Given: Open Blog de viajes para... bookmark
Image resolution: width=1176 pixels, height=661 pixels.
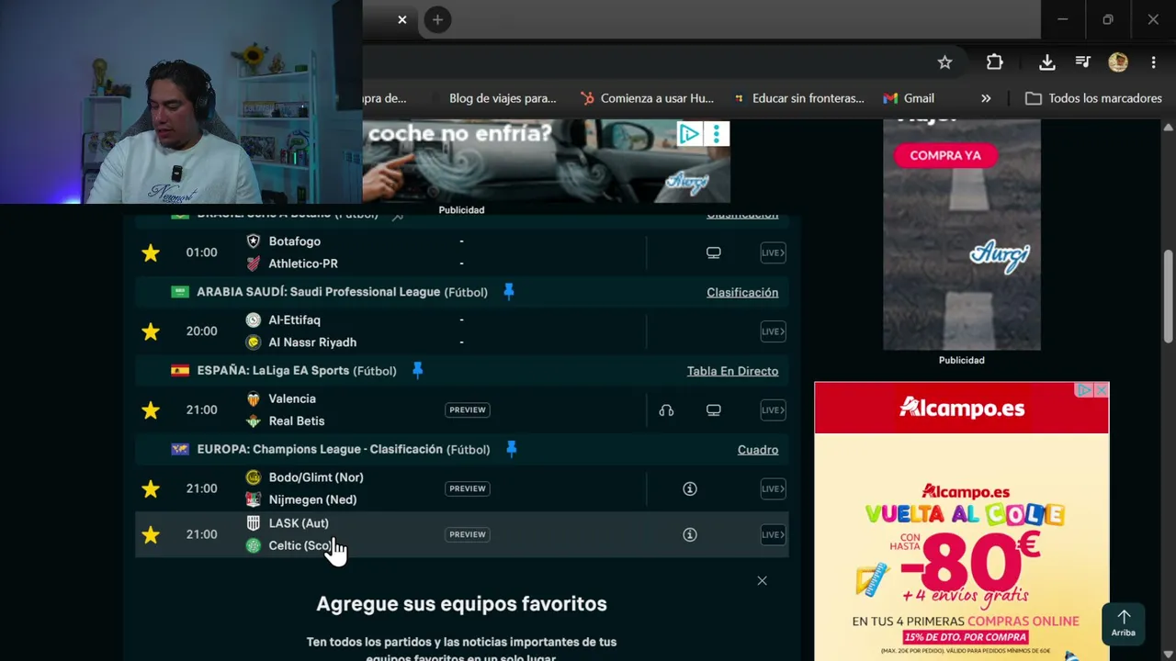Looking at the screenshot, I should pos(503,98).
